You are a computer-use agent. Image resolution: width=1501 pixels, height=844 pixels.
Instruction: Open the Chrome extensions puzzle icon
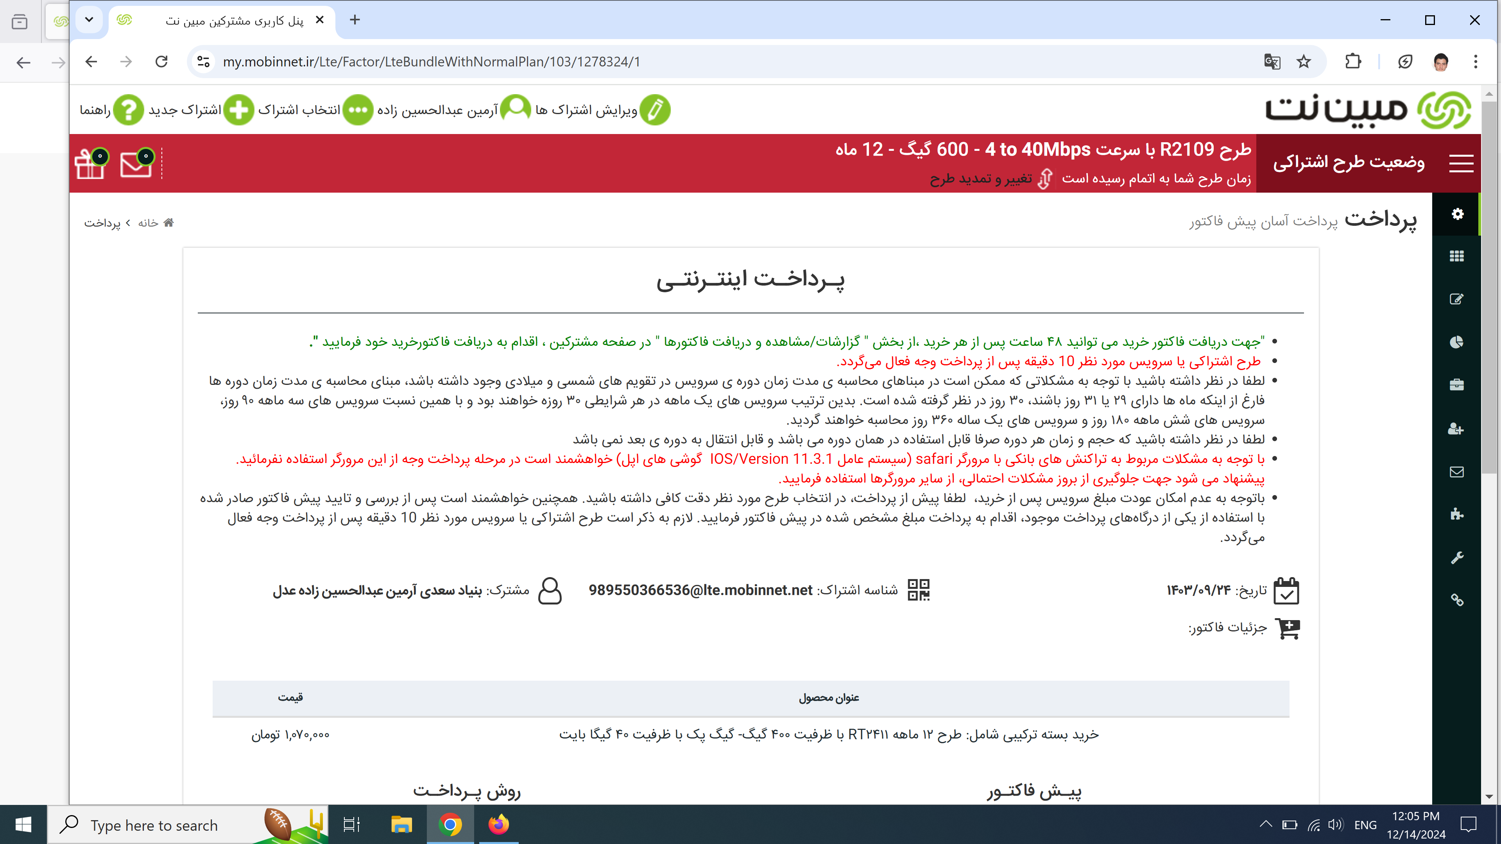1353,62
